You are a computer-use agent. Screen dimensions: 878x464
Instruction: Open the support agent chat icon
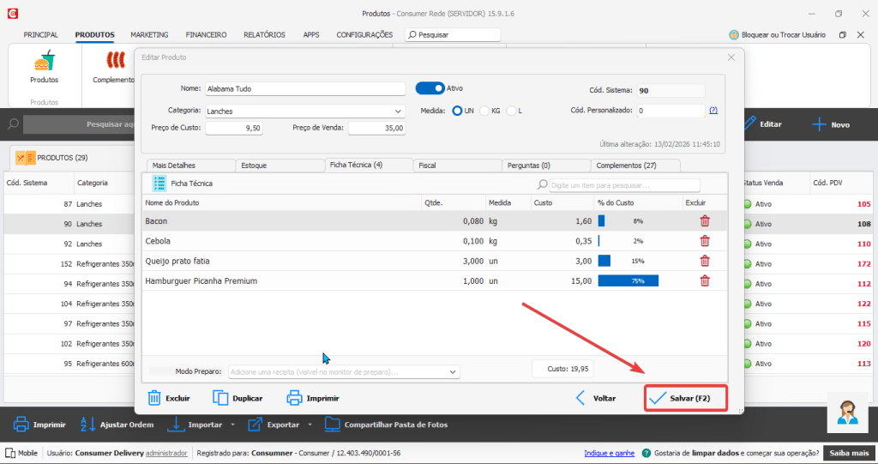[x=848, y=413]
